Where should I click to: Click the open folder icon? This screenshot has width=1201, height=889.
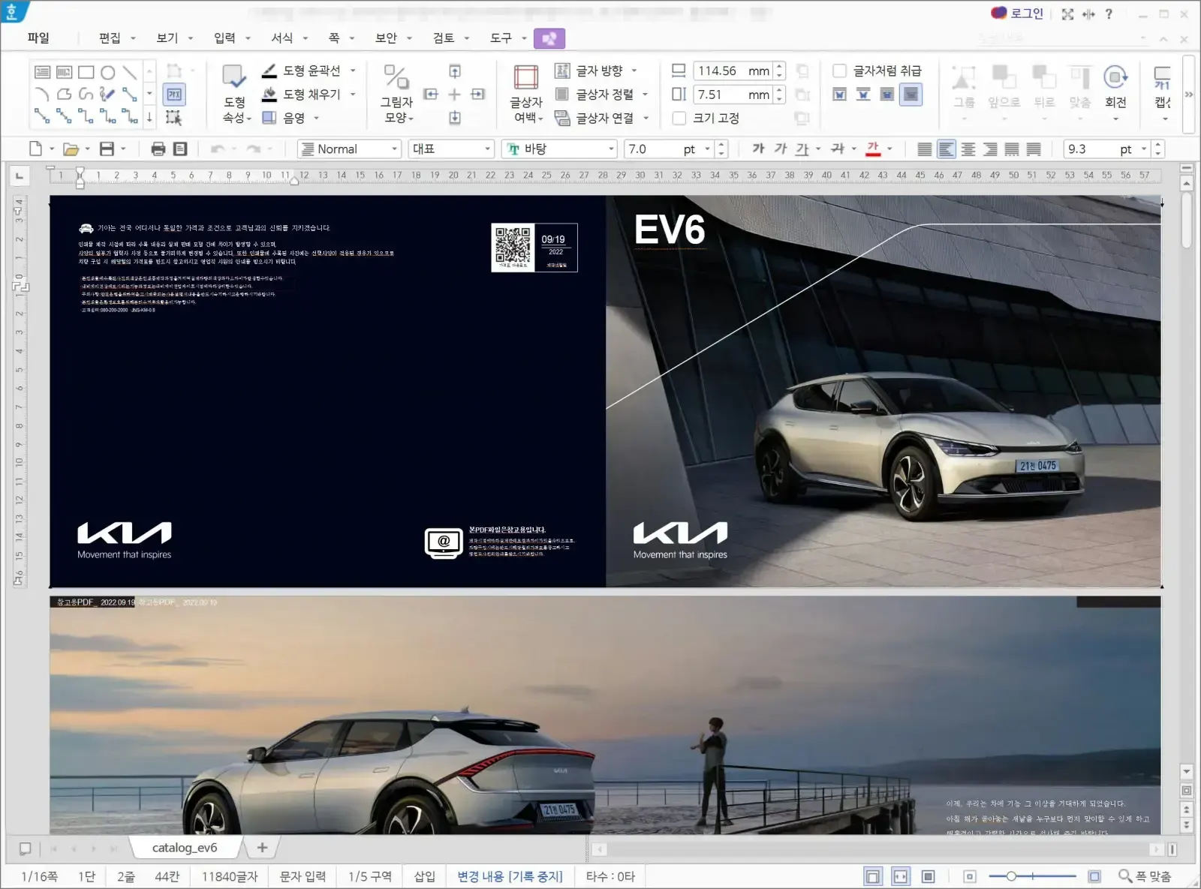coord(71,149)
